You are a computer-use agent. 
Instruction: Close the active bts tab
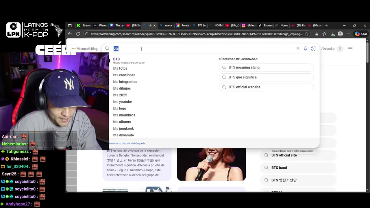tap(154, 25)
